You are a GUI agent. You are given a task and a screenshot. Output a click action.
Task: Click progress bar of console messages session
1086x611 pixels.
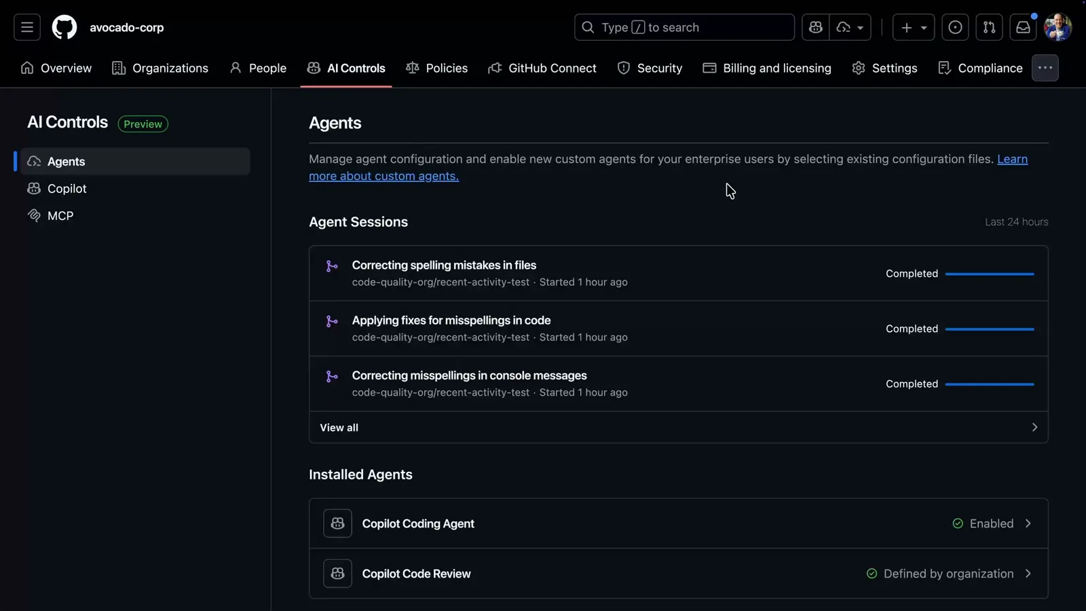coord(990,384)
